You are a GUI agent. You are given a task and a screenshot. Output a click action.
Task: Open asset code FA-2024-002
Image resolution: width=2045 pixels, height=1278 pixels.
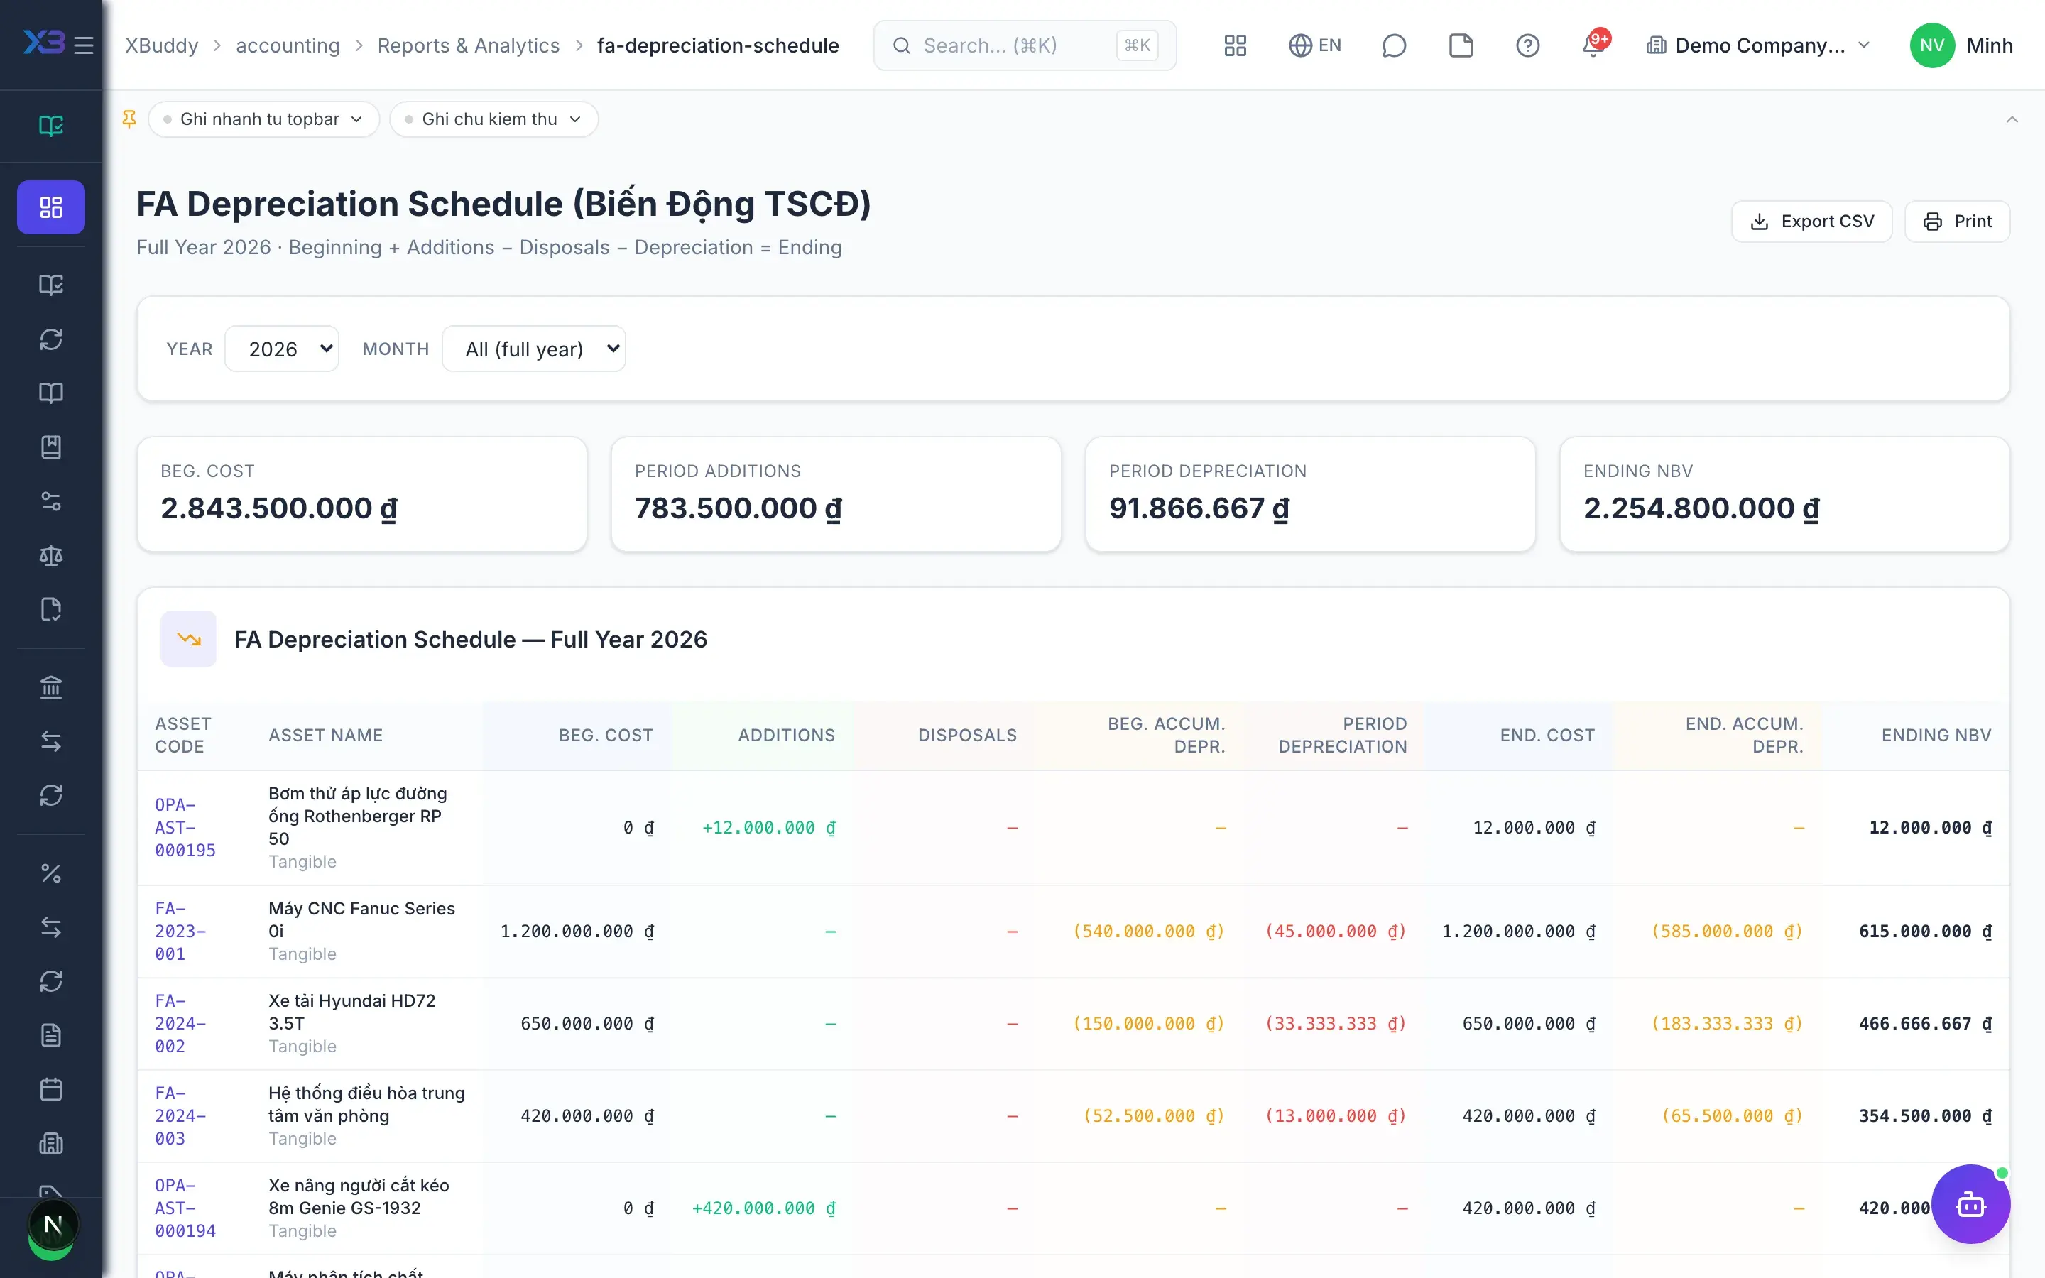tap(180, 1024)
